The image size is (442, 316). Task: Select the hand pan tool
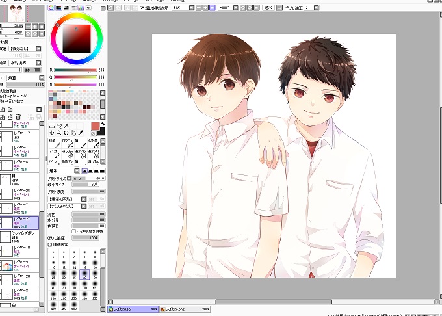(73, 133)
